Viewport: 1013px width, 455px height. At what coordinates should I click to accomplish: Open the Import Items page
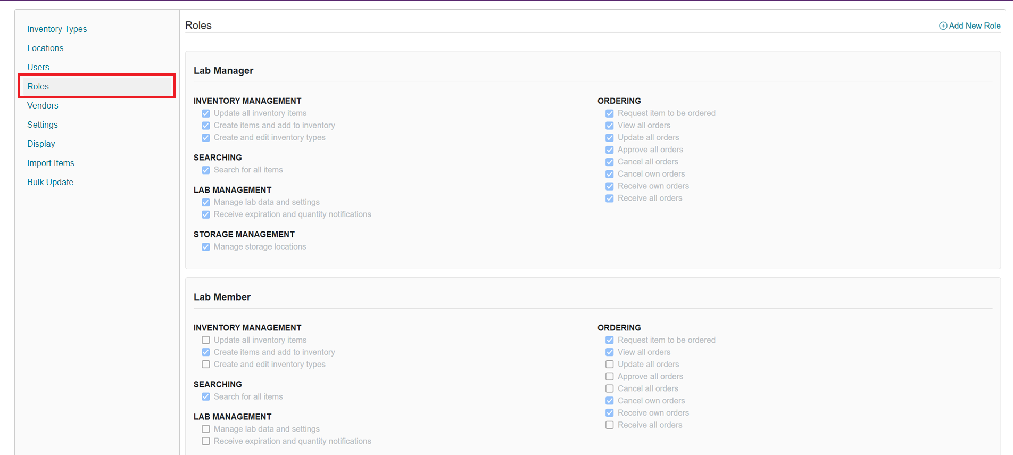pyautogui.click(x=51, y=163)
